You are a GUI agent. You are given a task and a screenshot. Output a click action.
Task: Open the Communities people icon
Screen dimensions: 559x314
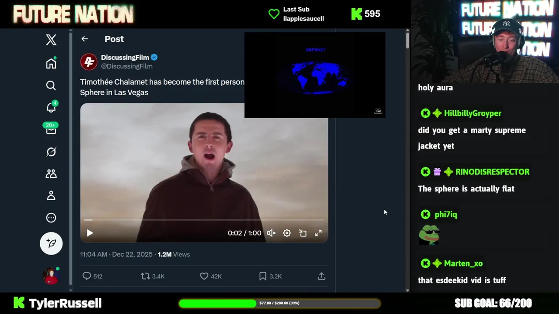point(51,174)
